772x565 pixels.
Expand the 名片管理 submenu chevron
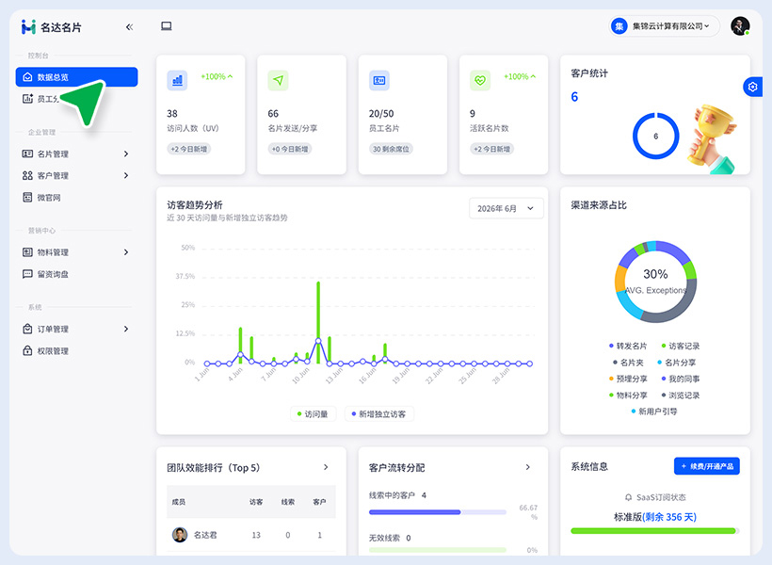coord(126,154)
